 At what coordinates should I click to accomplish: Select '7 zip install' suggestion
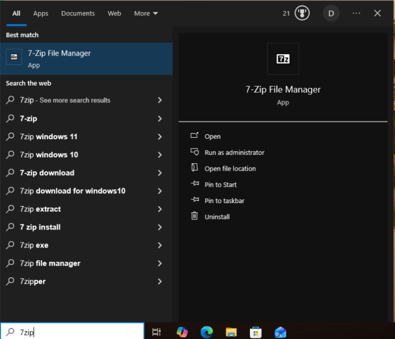coord(86,227)
